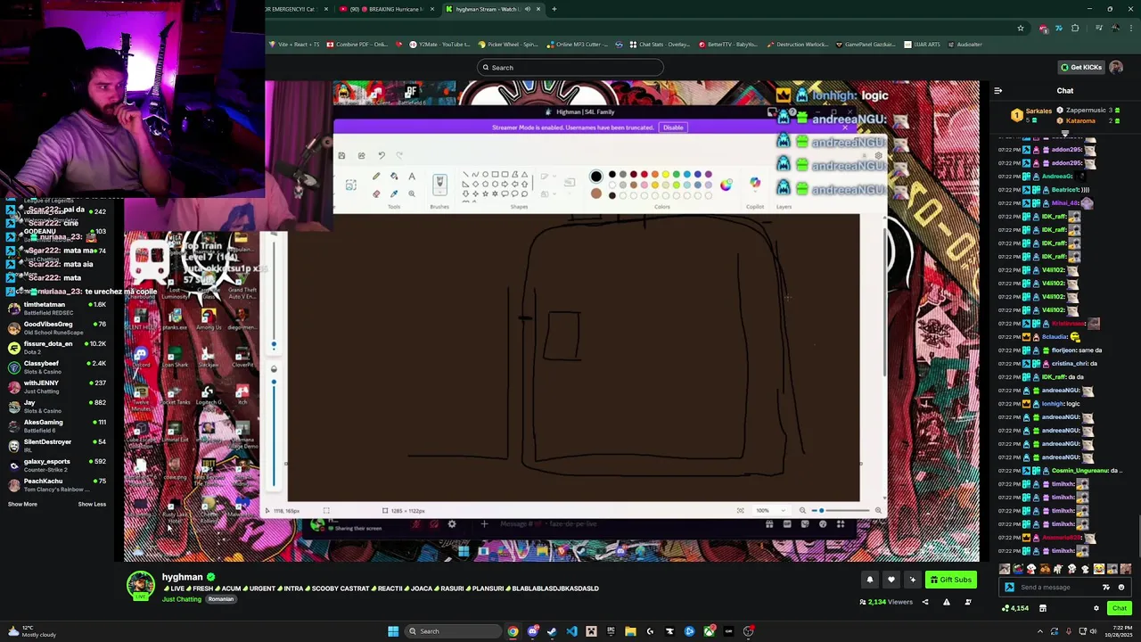Click the report warning triangle icon
1141x642 pixels.
[947, 602]
